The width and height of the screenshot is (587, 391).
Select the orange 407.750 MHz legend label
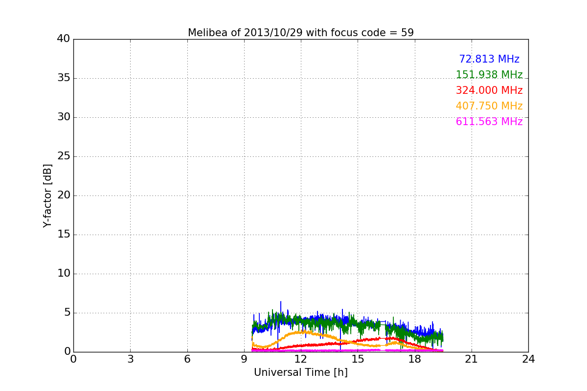pos(489,106)
